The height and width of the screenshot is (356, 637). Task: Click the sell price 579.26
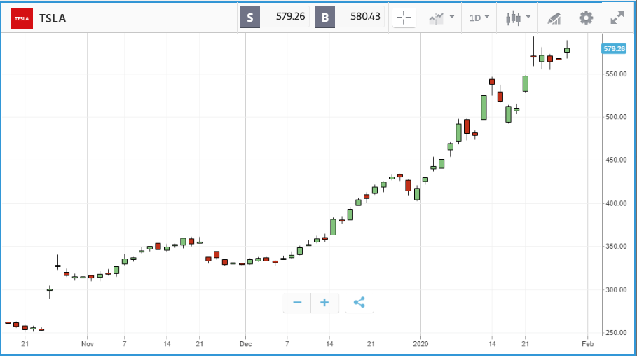click(290, 16)
